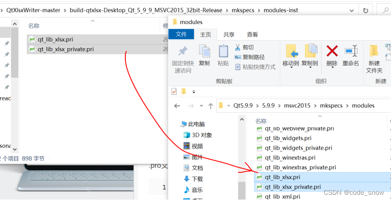Select qt_lib_xlsx.pri in modules-inst window
Viewport: 391px width, 200px height.
pos(97,39)
